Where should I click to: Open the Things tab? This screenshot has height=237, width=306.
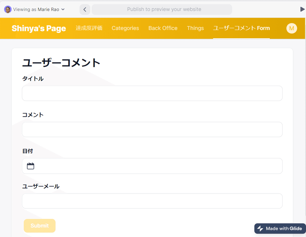tap(195, 28)
